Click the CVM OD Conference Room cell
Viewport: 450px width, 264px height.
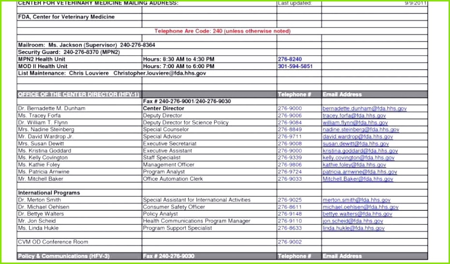coord(79,242)
